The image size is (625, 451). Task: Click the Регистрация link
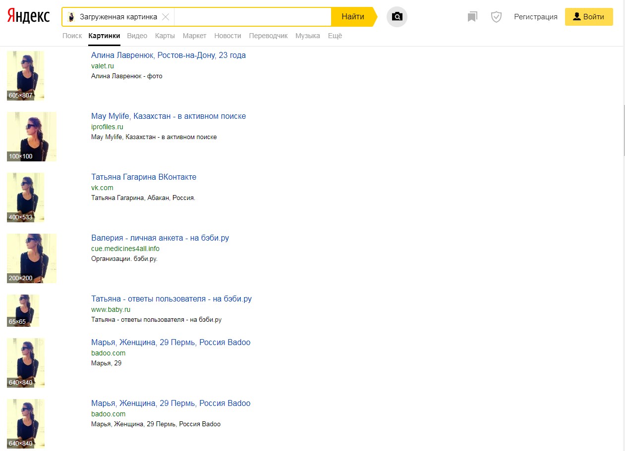[x=536, y=17]
